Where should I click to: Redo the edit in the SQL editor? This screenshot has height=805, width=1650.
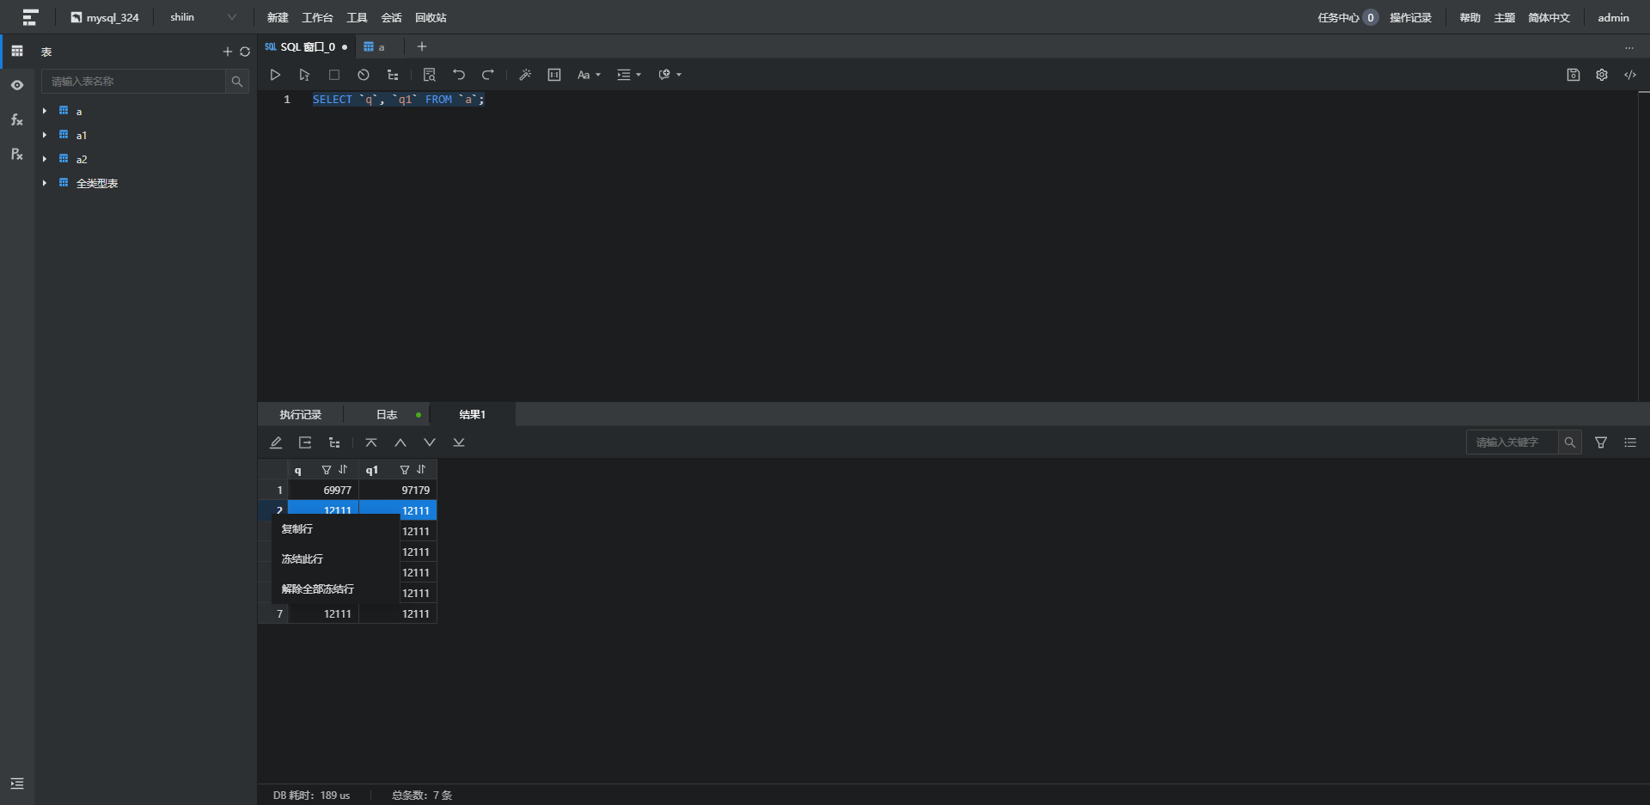(x=488, y=75)
